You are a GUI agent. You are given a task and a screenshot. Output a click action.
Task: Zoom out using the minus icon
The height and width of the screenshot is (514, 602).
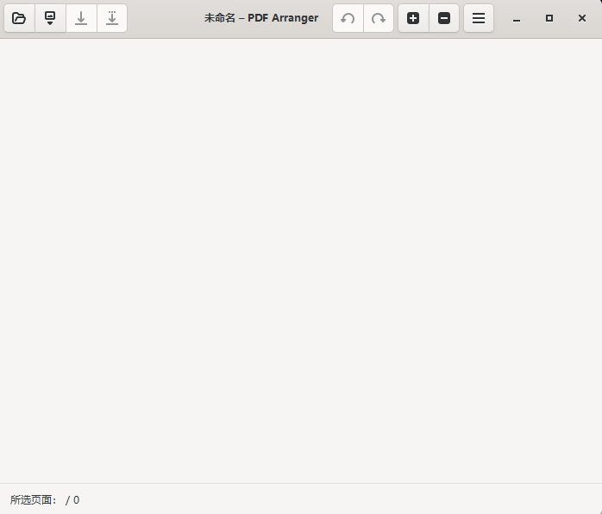pos(444,18)
